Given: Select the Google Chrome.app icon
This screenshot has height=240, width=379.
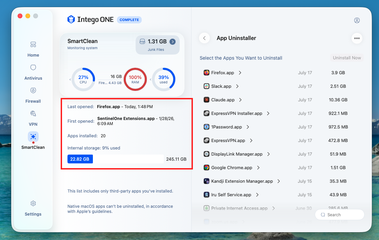Looking at the screenshot, I should pyautogui.click(x=206, y=167).
